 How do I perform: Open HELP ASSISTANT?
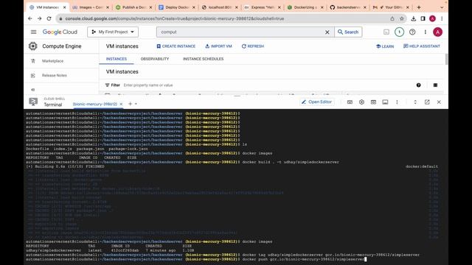422,46
